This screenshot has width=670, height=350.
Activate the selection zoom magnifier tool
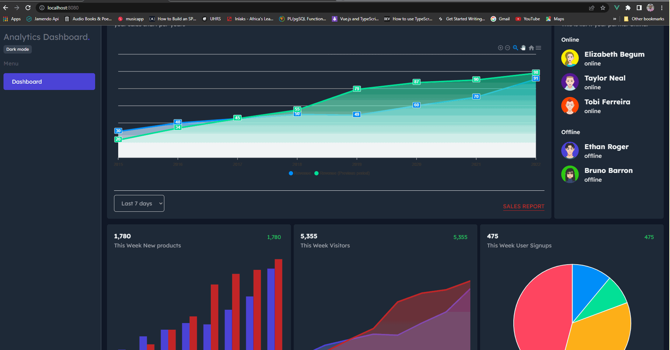coord(515,48)
